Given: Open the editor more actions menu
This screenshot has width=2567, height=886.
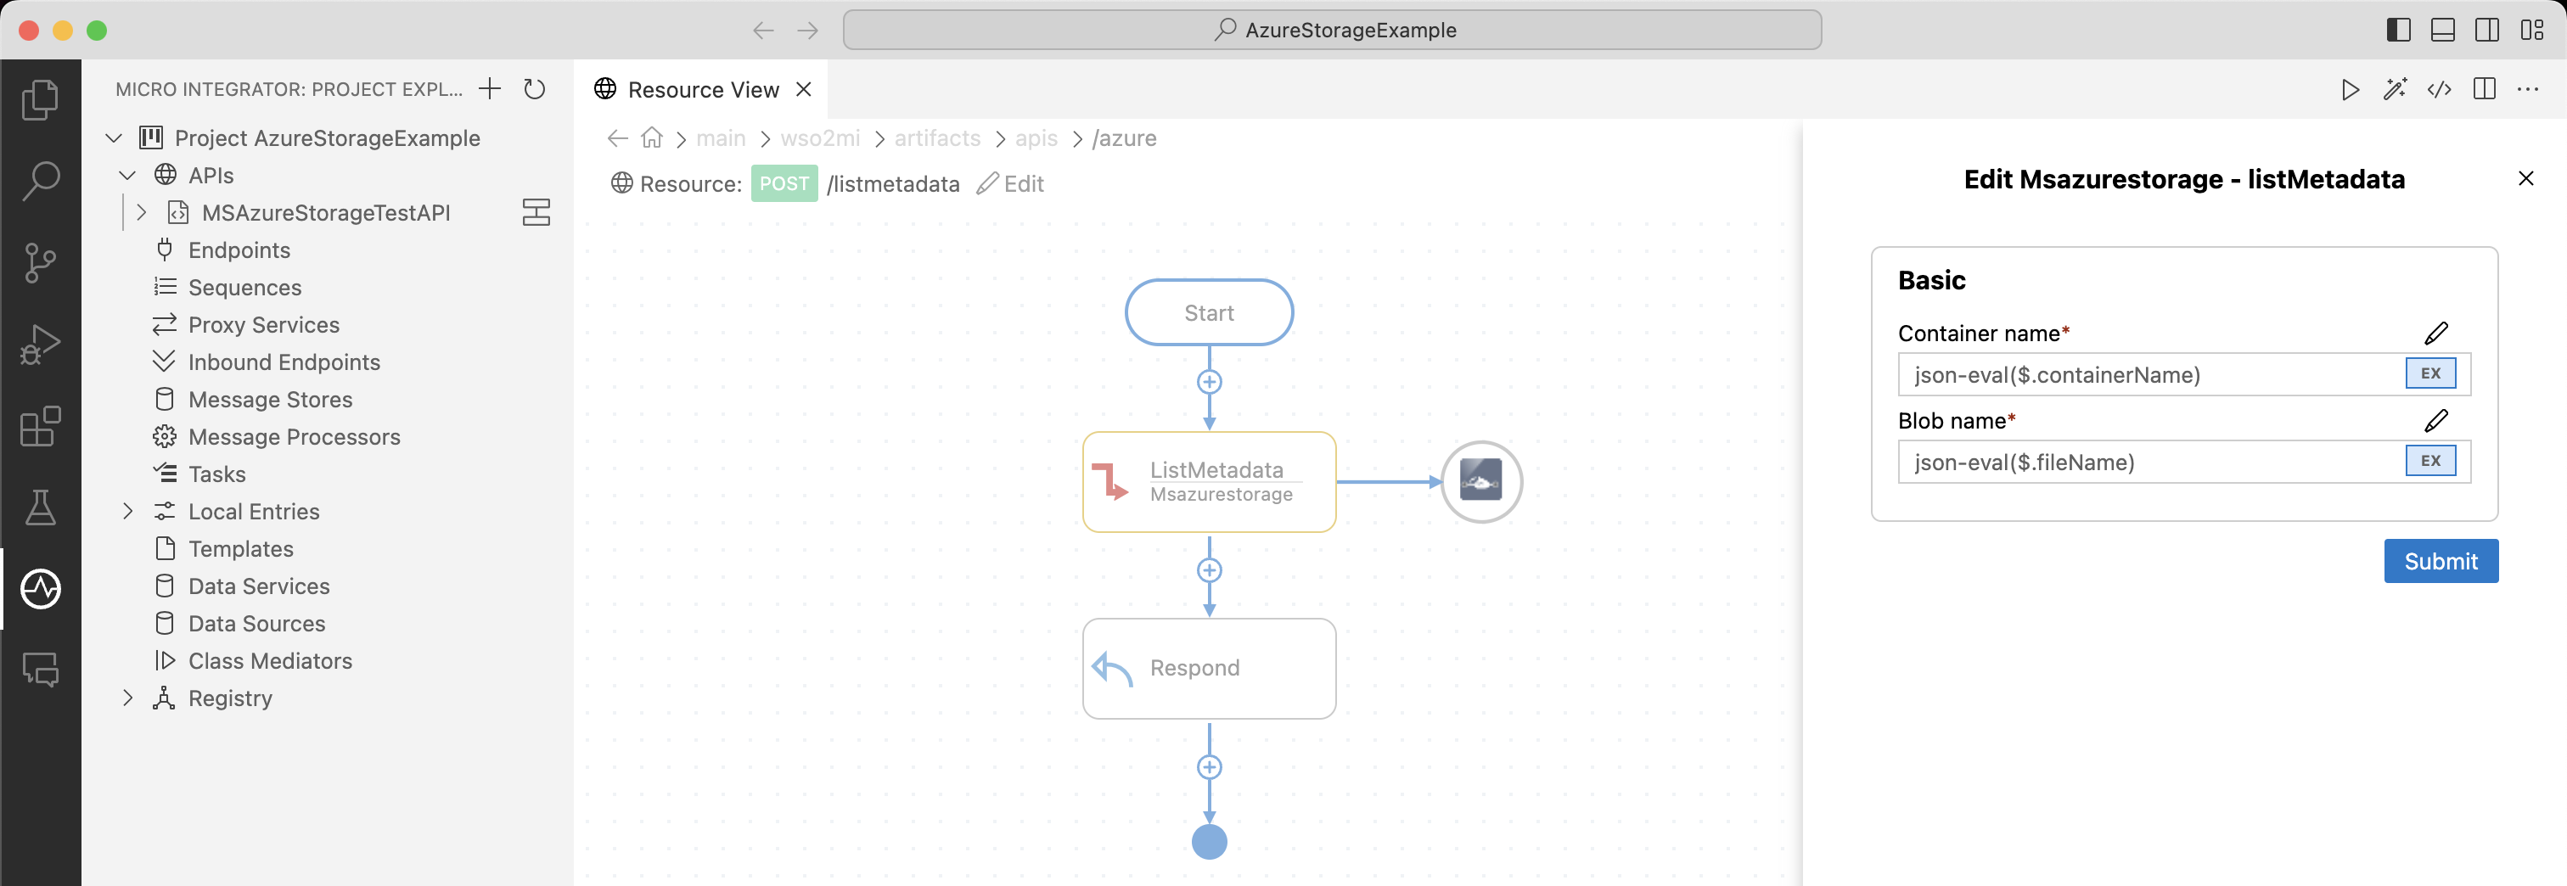Looking at the screenshot, I should (2528, 90).
